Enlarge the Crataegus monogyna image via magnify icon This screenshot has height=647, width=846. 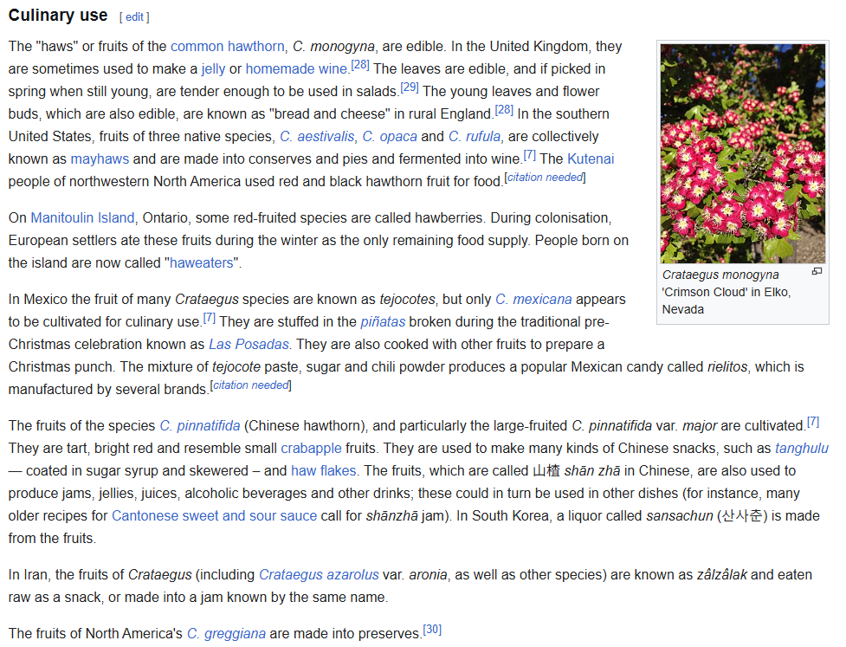coord(817,271)
